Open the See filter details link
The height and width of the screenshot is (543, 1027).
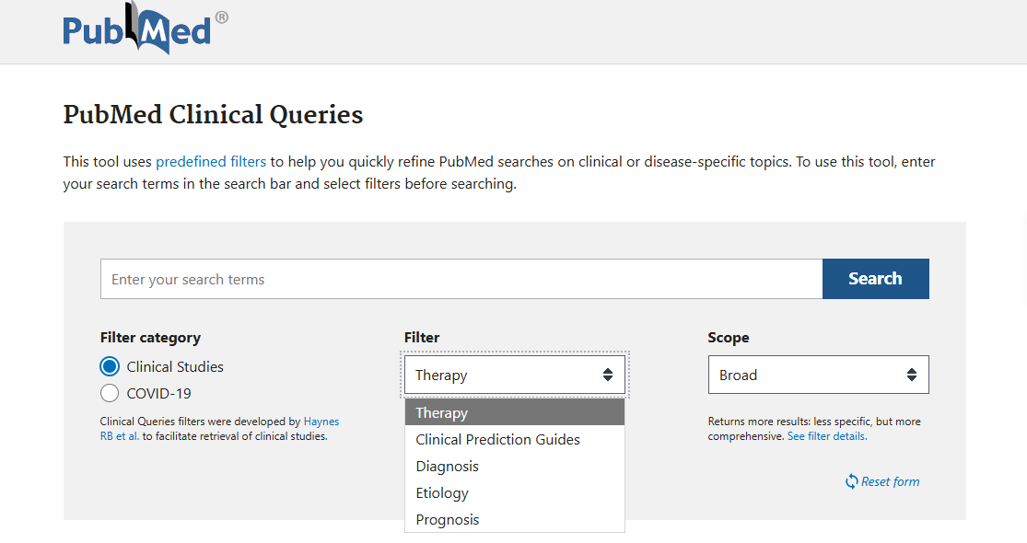coord(826,436)
